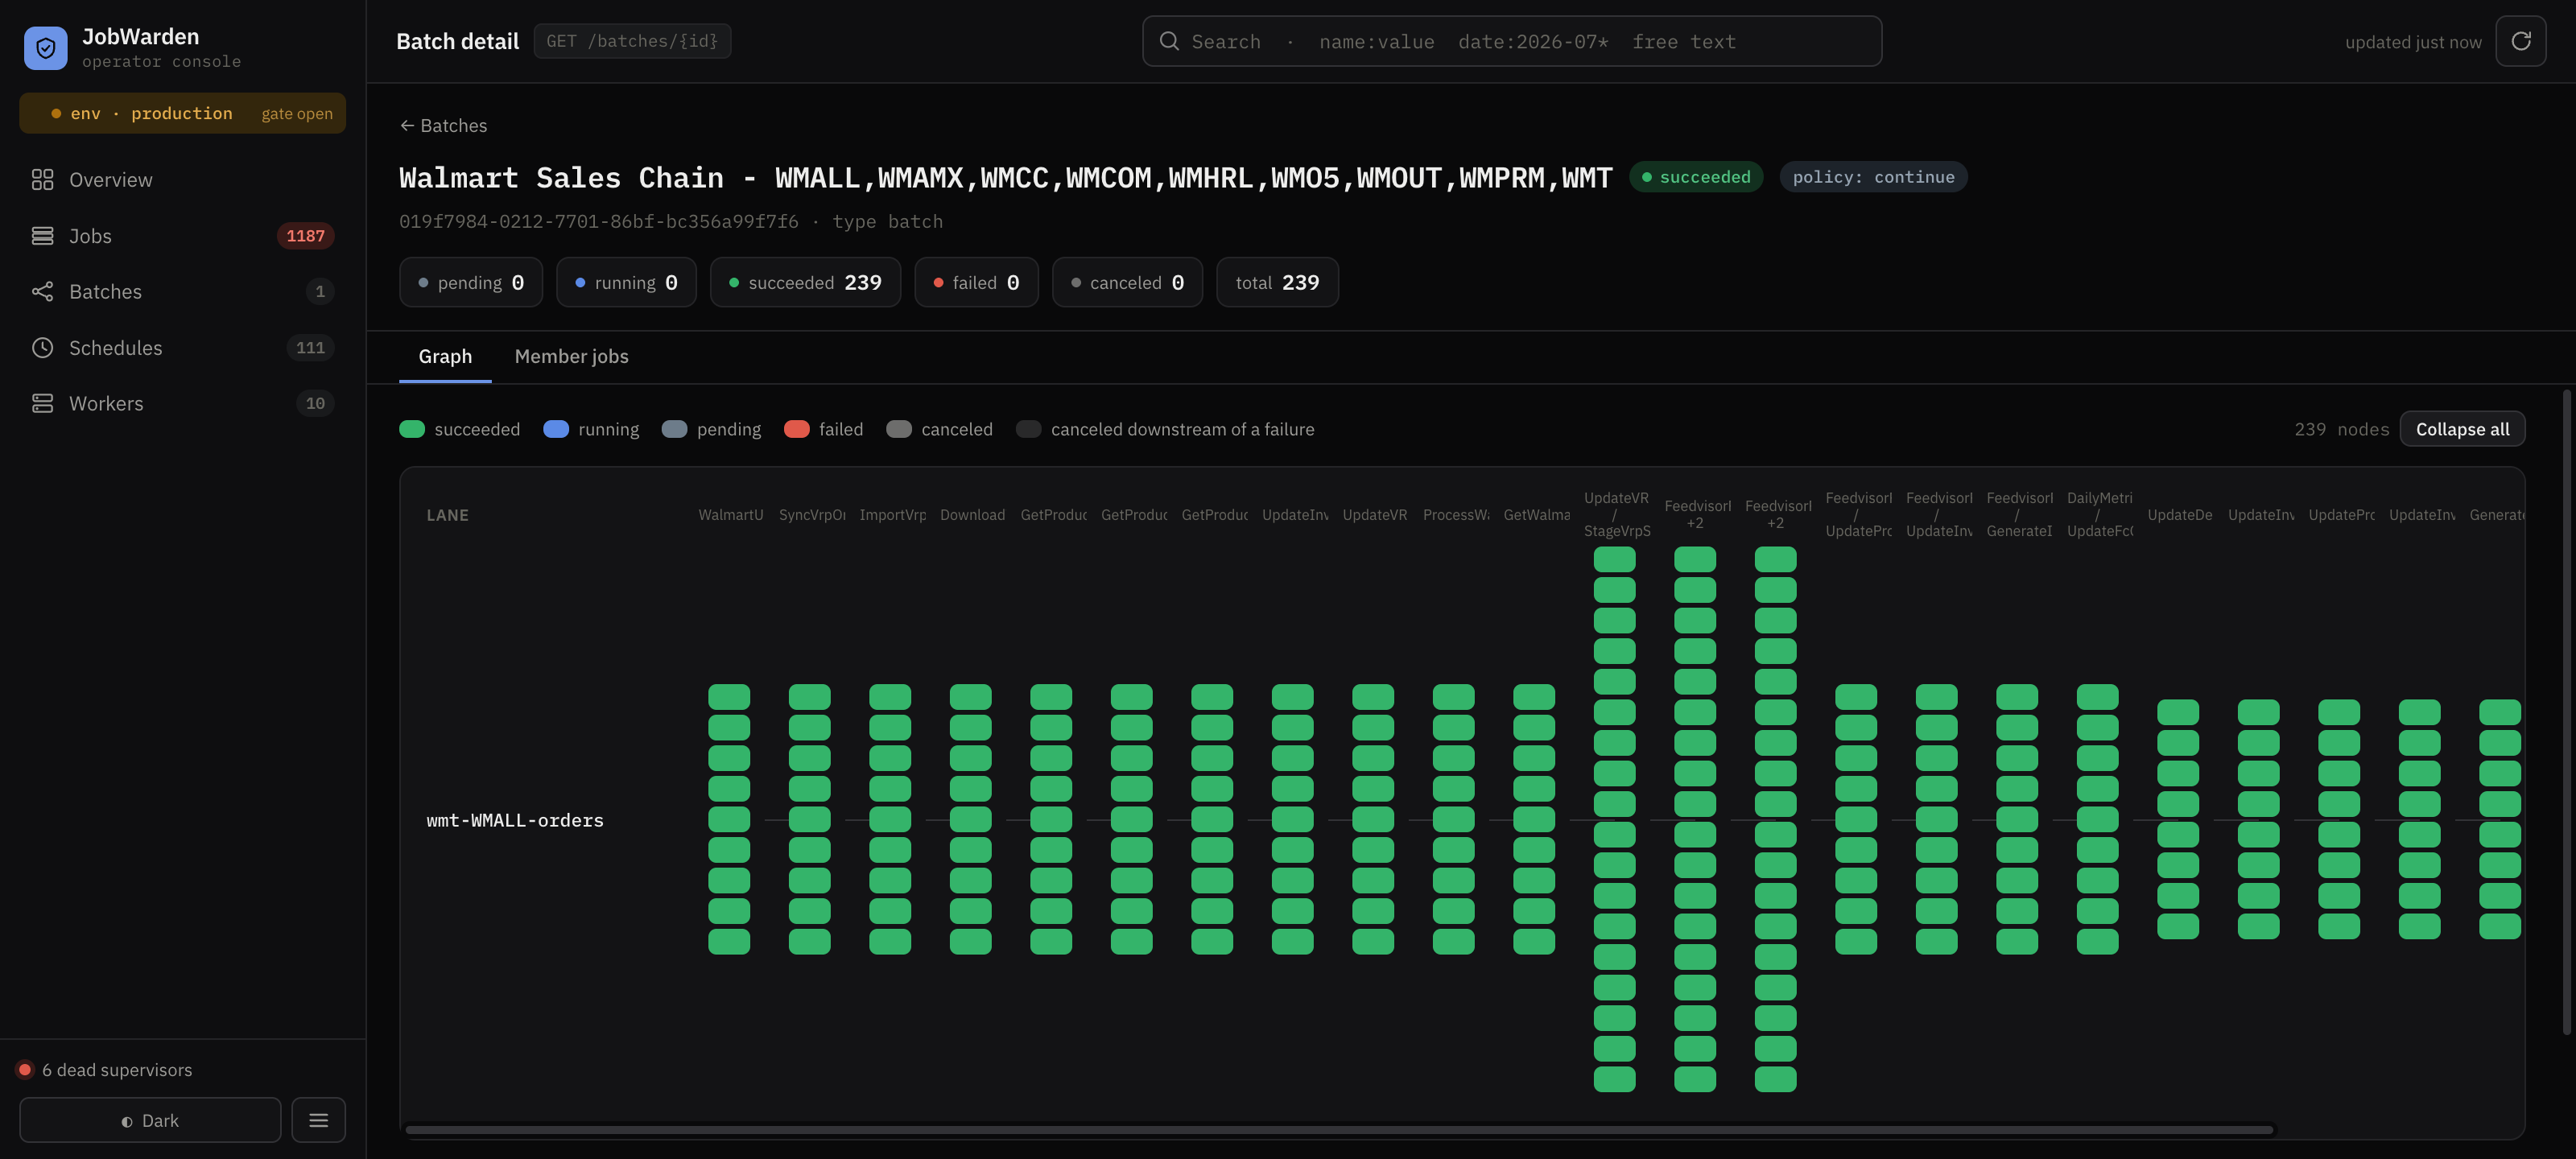The image size is (2576, 1159).
Task: Click the UpdateDe column header
Action: [2180, 515]
